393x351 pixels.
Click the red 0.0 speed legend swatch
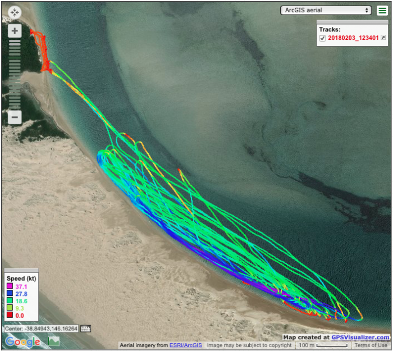(10, 316)
